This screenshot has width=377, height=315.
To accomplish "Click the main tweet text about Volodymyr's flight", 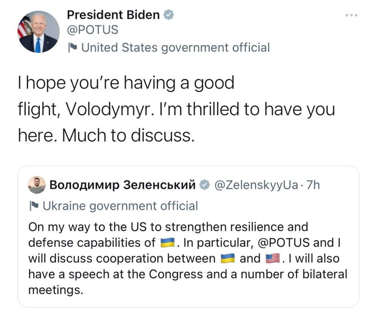I will 177,109.
